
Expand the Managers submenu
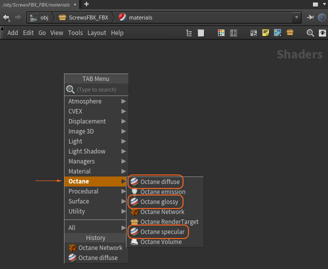(x=96, y=161)
